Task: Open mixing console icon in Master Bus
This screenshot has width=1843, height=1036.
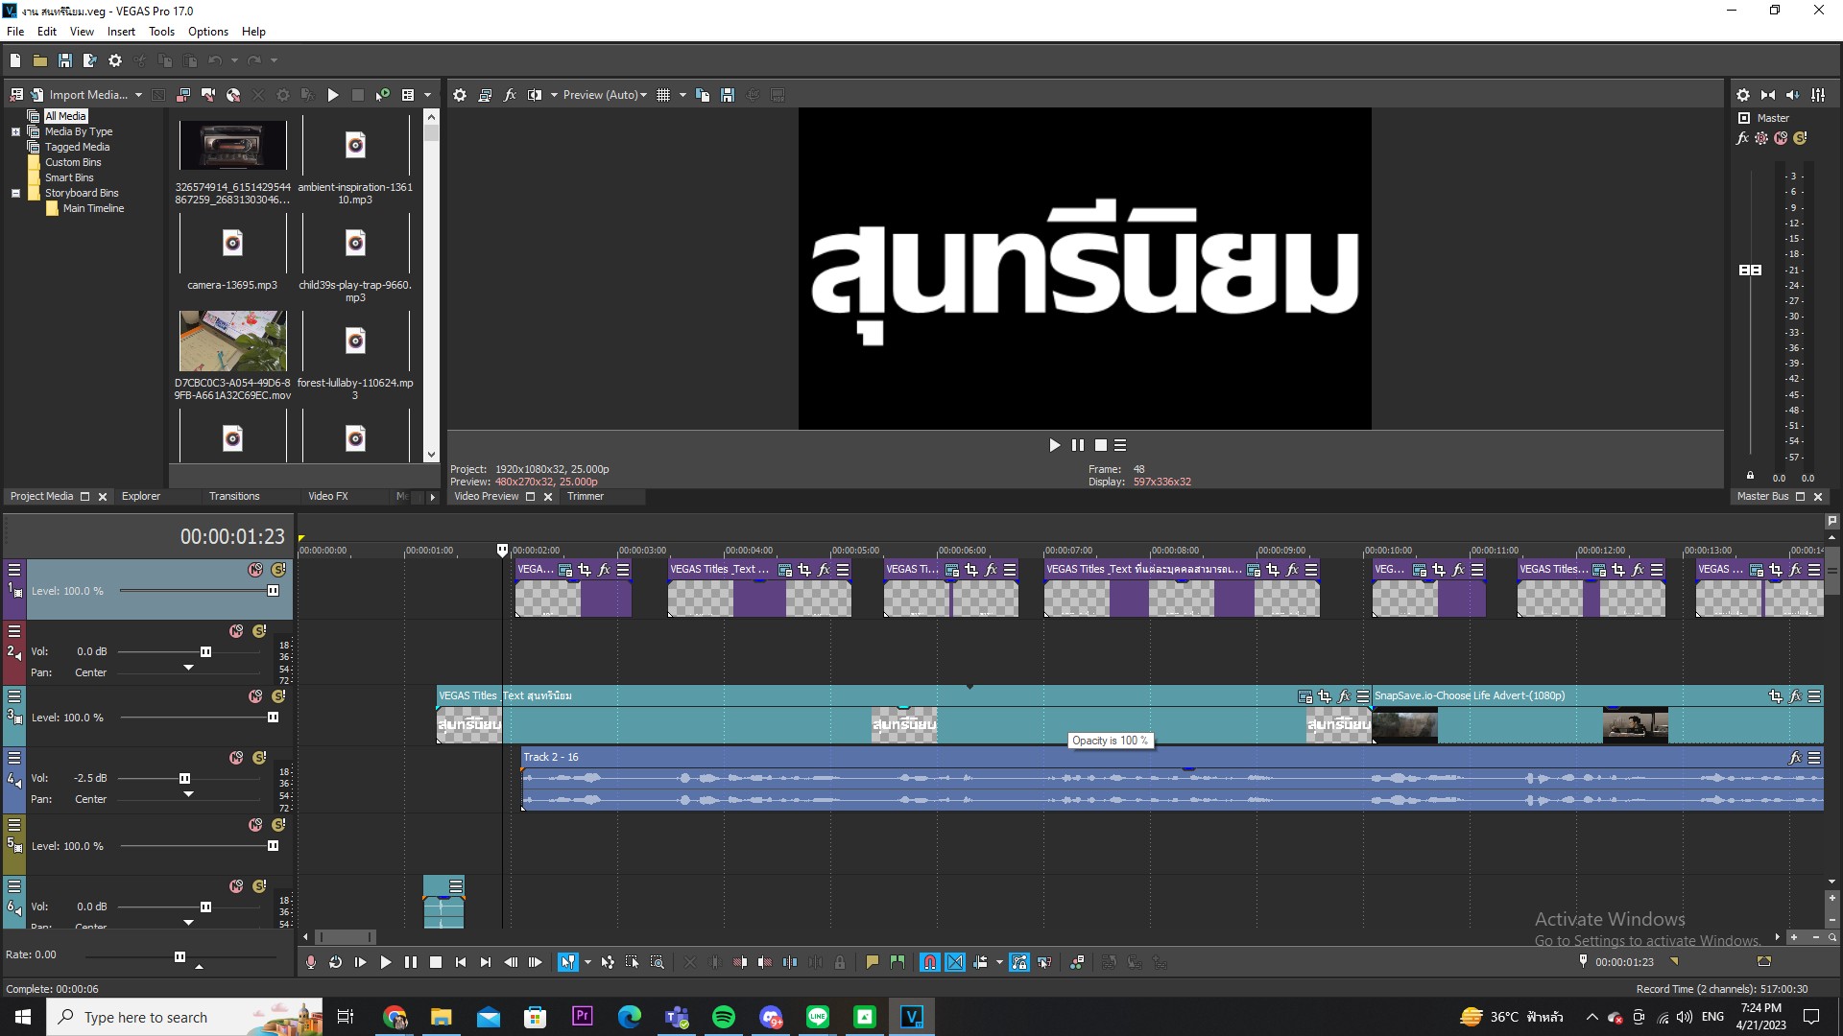Action: coord(1818,95)
